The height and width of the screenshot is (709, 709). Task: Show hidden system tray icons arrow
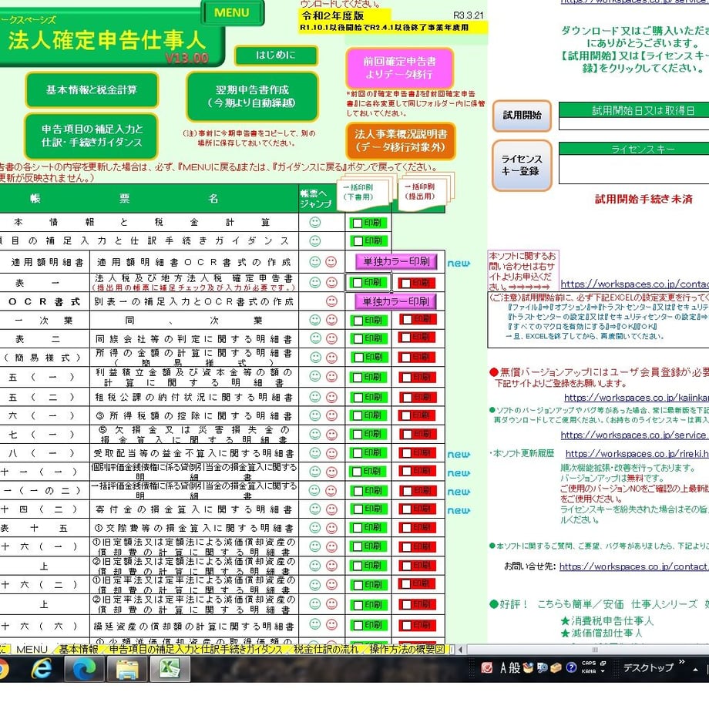(695, 670)
